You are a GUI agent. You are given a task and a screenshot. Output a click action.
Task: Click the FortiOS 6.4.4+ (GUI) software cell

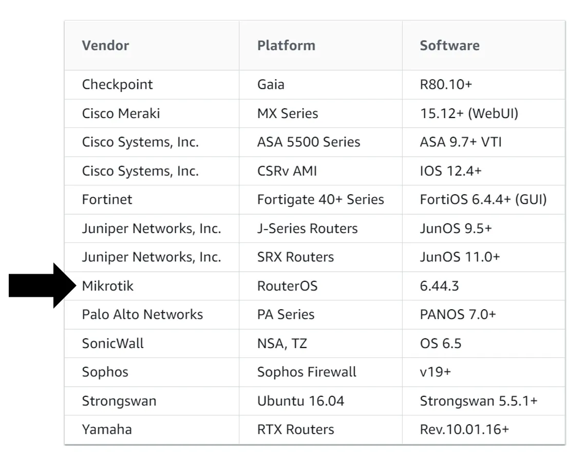coord(483,200)
